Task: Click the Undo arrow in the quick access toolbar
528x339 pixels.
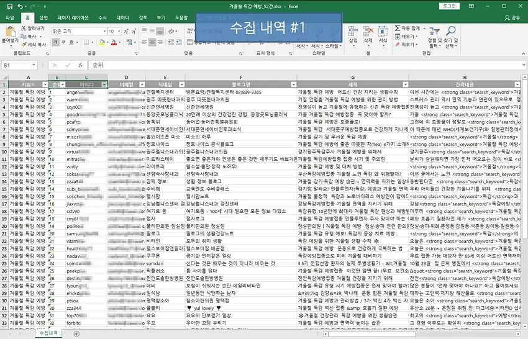Action: [x=20, y=6]
